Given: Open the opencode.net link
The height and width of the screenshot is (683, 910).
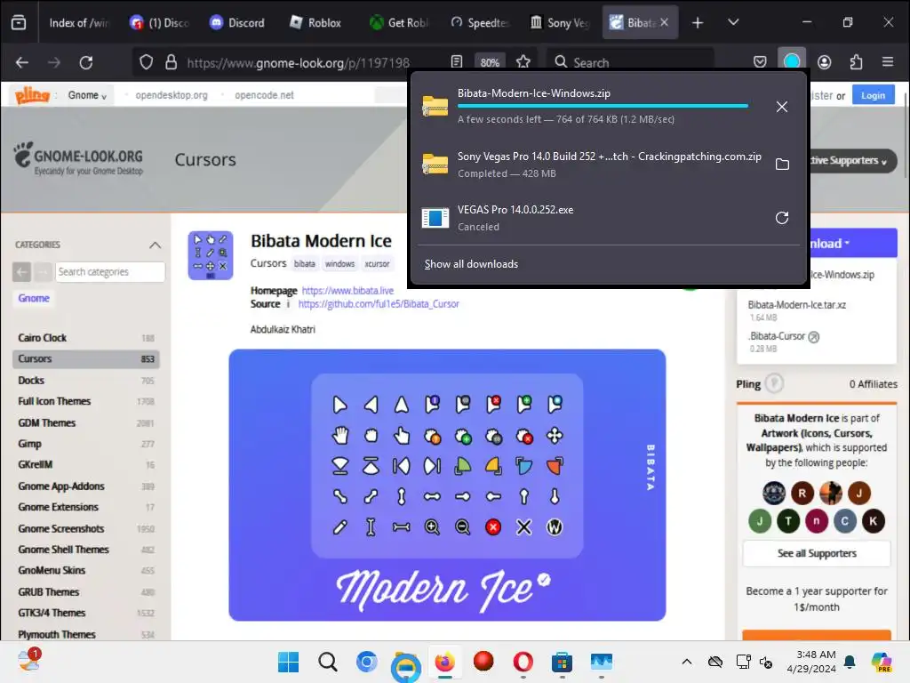Looking at the screenshot, I should click(264, 95).
